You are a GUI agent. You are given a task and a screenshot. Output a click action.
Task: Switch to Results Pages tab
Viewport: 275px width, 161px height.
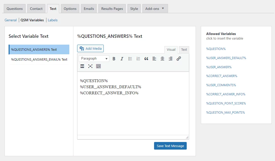click(112, 9)
